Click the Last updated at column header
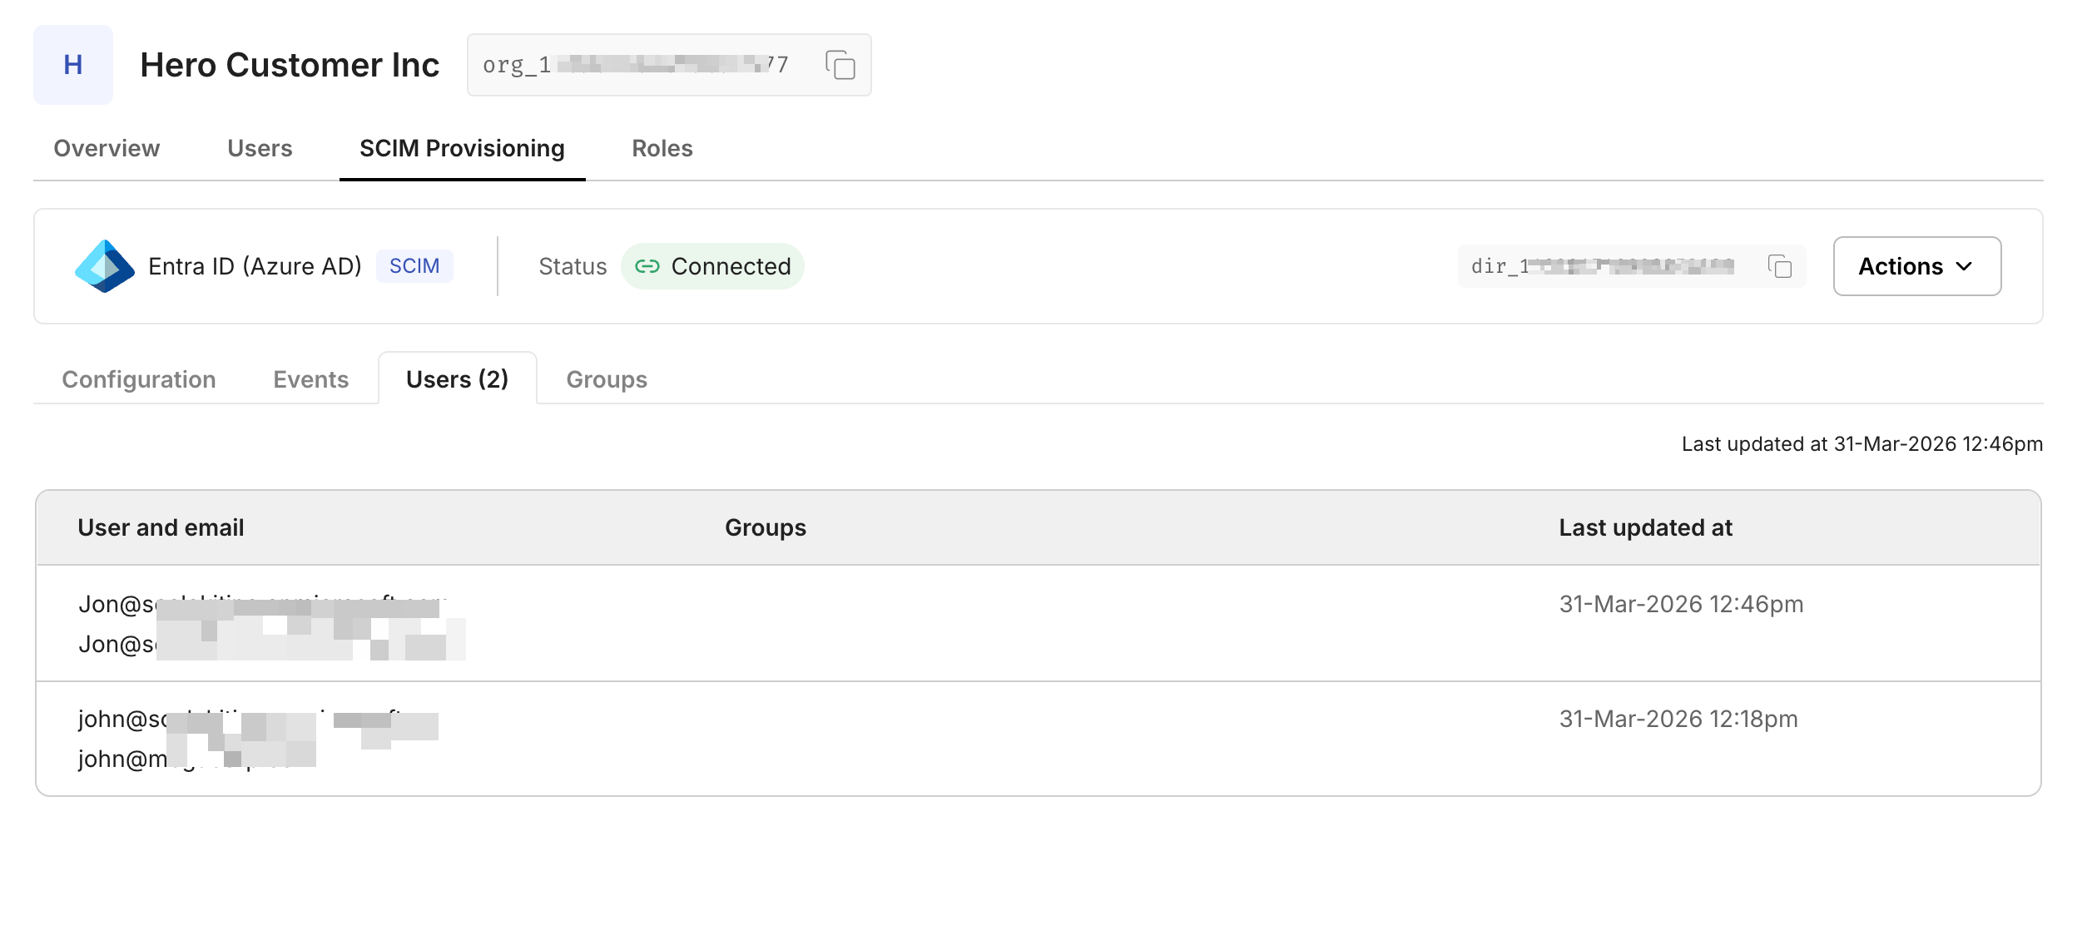2097x935 pixels. tap(1645, 527)
